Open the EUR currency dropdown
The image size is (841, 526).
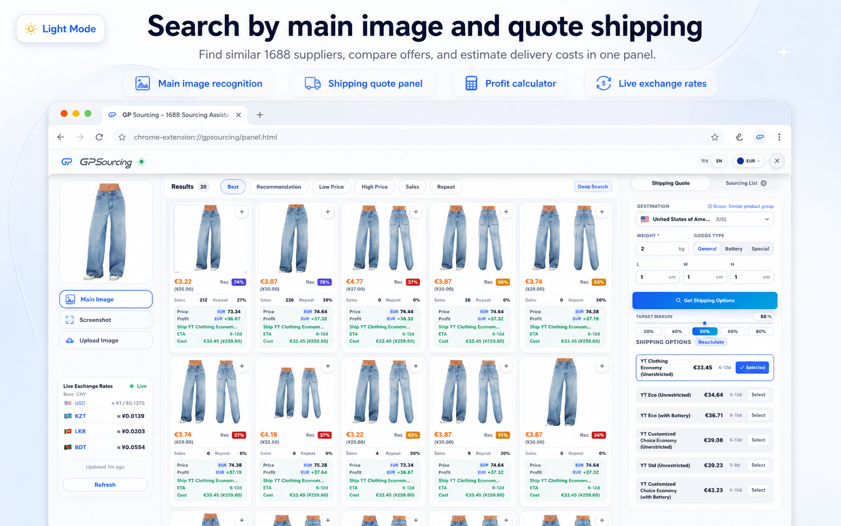click(x=749, y=161)
